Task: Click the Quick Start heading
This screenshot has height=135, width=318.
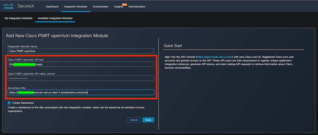Action: [173, 46]
